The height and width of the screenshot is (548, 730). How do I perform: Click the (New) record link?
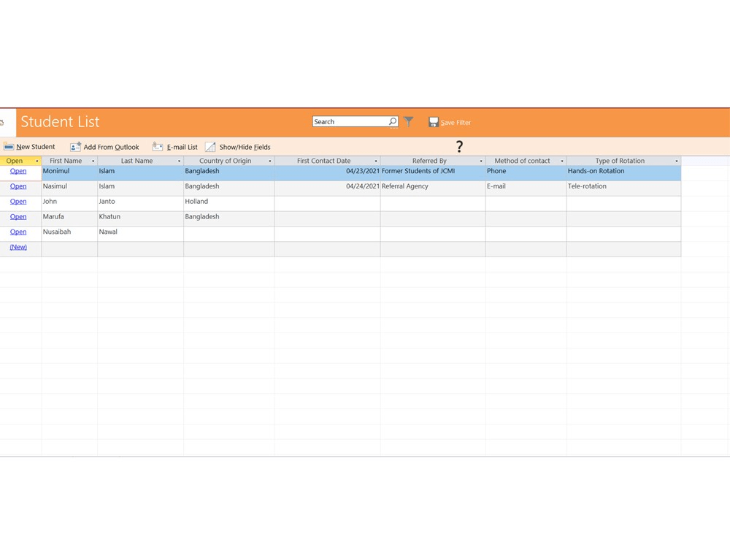click(x=18, y=247)
